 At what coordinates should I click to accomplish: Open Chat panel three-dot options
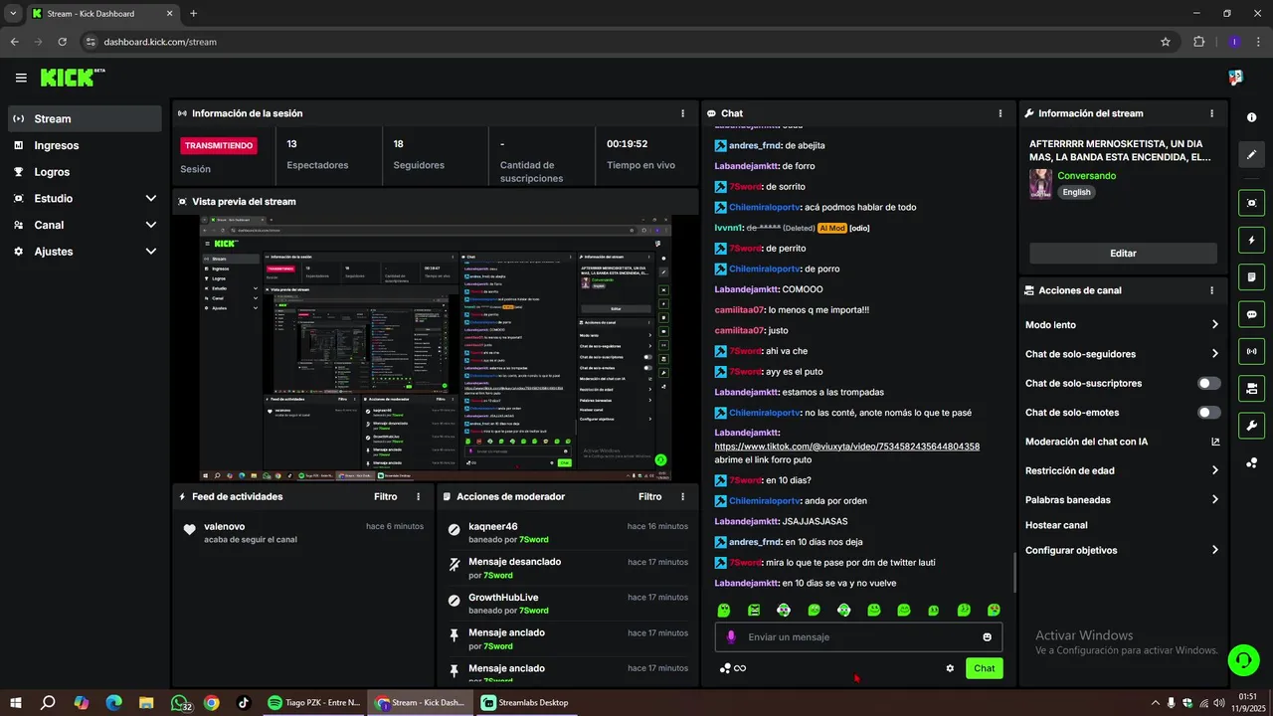pos(1000,113)
